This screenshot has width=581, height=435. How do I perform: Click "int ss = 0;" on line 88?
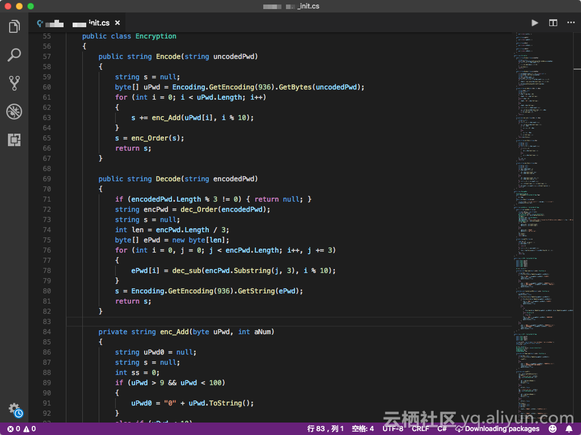point(137,373)
